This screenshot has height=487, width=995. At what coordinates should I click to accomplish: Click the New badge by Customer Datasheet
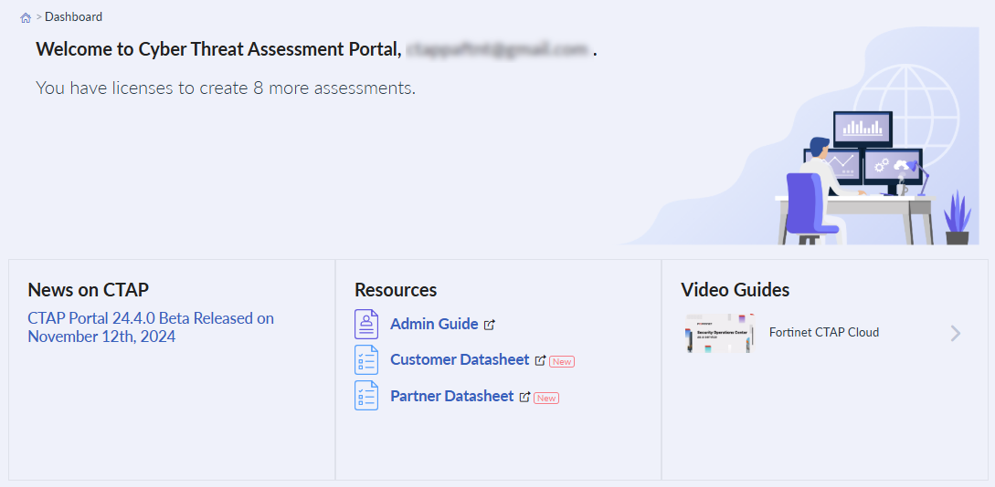click(562, 362)
